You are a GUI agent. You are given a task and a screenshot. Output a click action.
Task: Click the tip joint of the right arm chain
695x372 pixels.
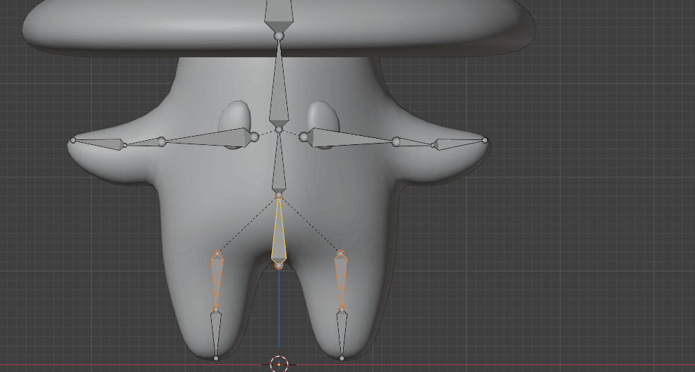(484, 141)
